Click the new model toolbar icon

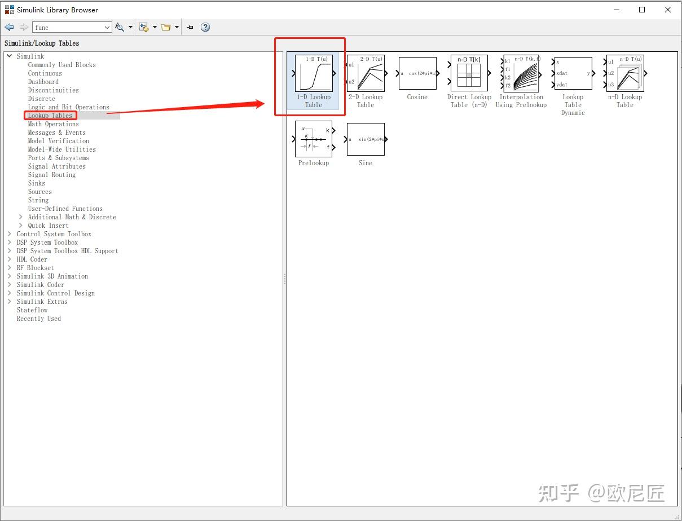coord(144,27)
